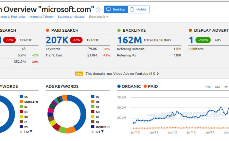Toggle ES swatch in organic keywords legend
229x141 pixels.
(21, 127)
